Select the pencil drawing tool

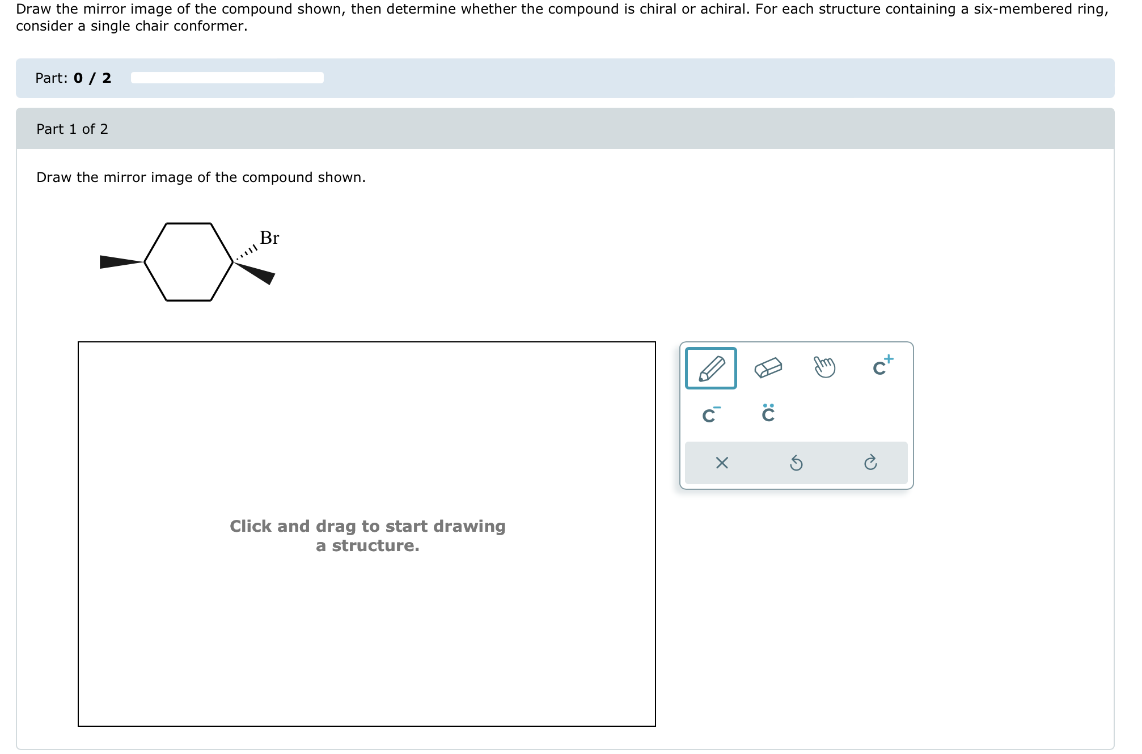pos(710,368)
